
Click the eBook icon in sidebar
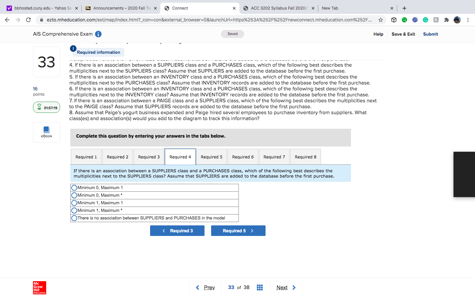tap(46, 132)
